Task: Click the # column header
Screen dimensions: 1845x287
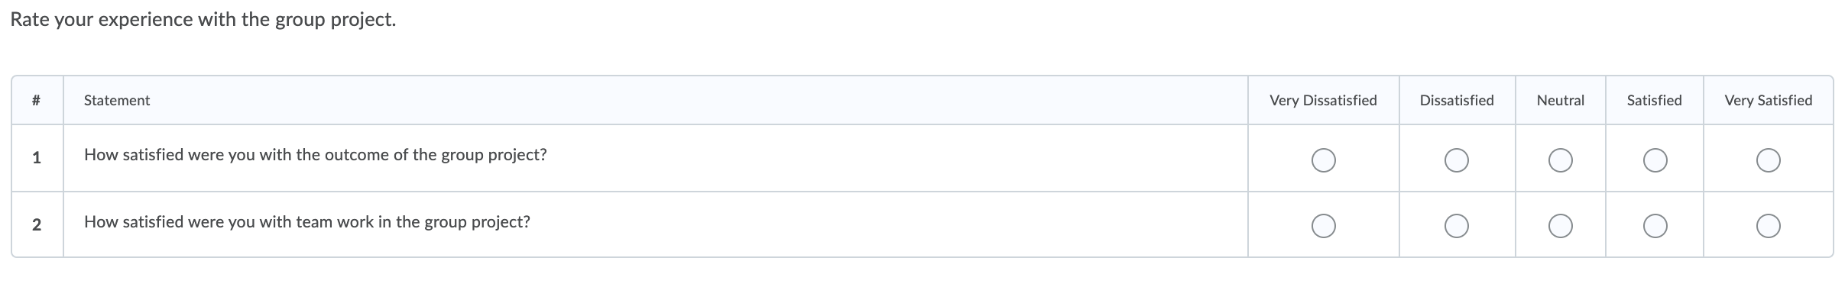Action: click(36, 100)
